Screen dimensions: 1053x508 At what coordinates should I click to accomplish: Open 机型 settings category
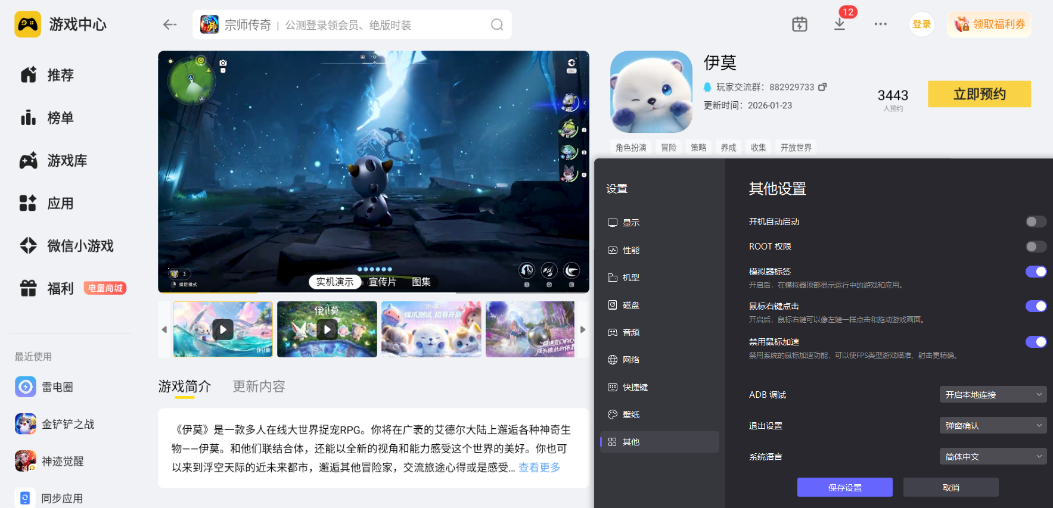point(659,278)
